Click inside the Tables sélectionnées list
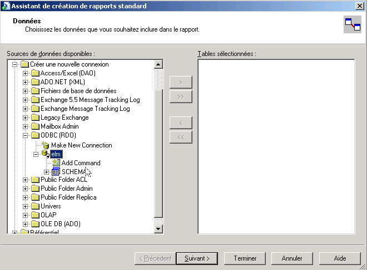 click(x=276, y=146)
